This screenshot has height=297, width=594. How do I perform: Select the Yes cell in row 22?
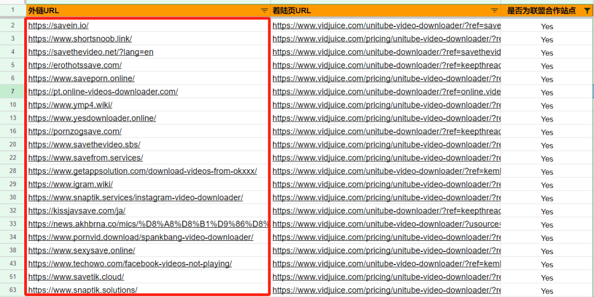point(547,158)
